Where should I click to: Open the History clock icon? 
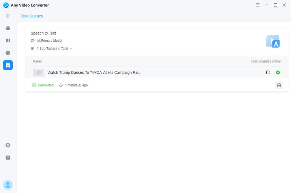(8, 53)
